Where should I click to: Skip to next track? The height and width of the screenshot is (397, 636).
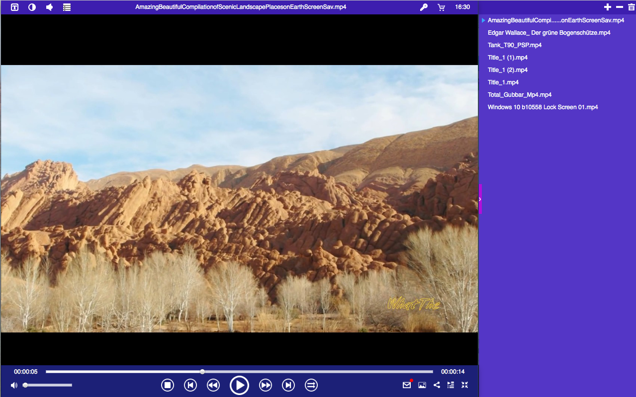pyautogui.click(x=288, y=385)
